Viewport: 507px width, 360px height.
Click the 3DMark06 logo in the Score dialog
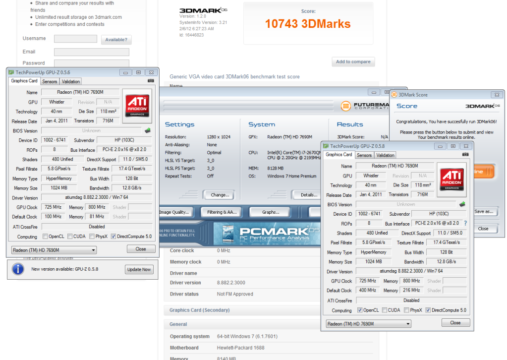point(482,106)
